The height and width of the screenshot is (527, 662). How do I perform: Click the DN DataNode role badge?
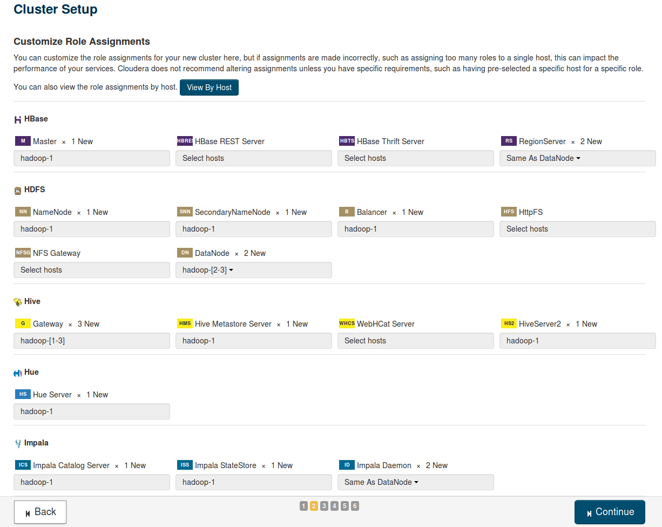coord(185,253)
